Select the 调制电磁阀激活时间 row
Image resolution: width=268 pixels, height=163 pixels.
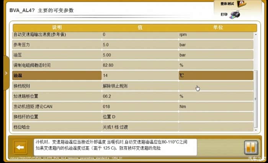(x=57, y=65)
